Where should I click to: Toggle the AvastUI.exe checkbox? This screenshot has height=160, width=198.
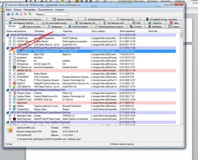[10, 38]
